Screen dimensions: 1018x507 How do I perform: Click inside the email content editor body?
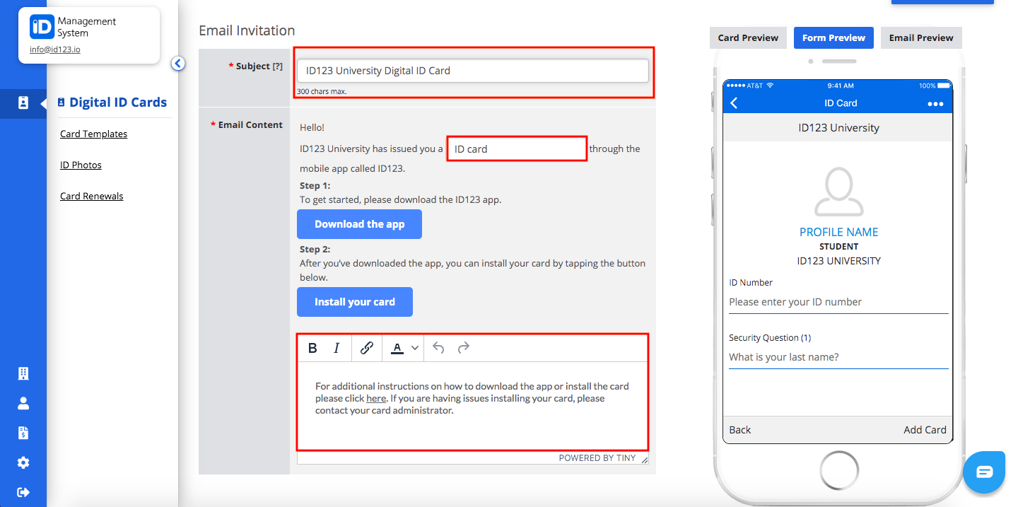tap(472, 406)
